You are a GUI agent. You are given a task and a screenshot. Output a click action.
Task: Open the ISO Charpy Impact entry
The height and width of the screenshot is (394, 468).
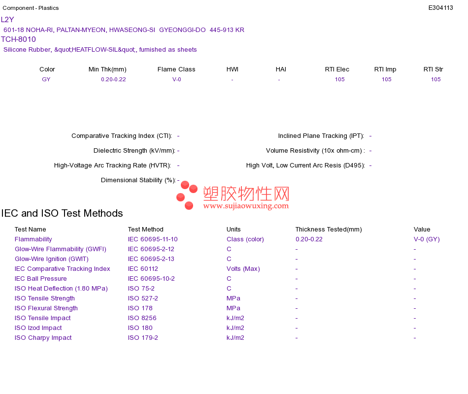click(x=43, y=338)
